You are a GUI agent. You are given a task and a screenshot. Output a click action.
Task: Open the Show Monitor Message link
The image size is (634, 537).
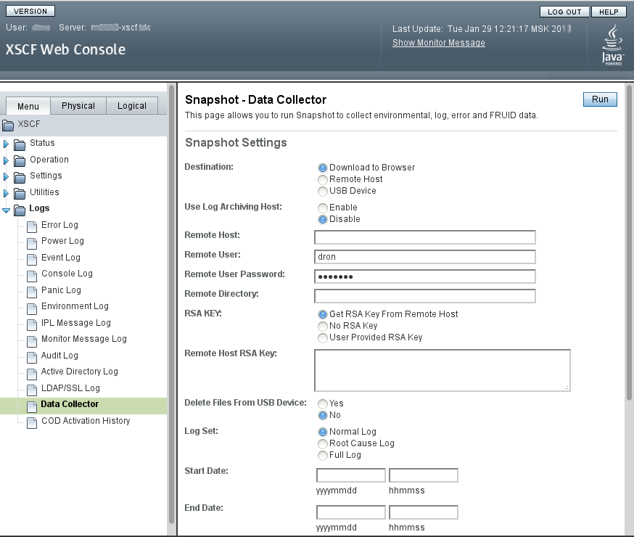(439, 43)
